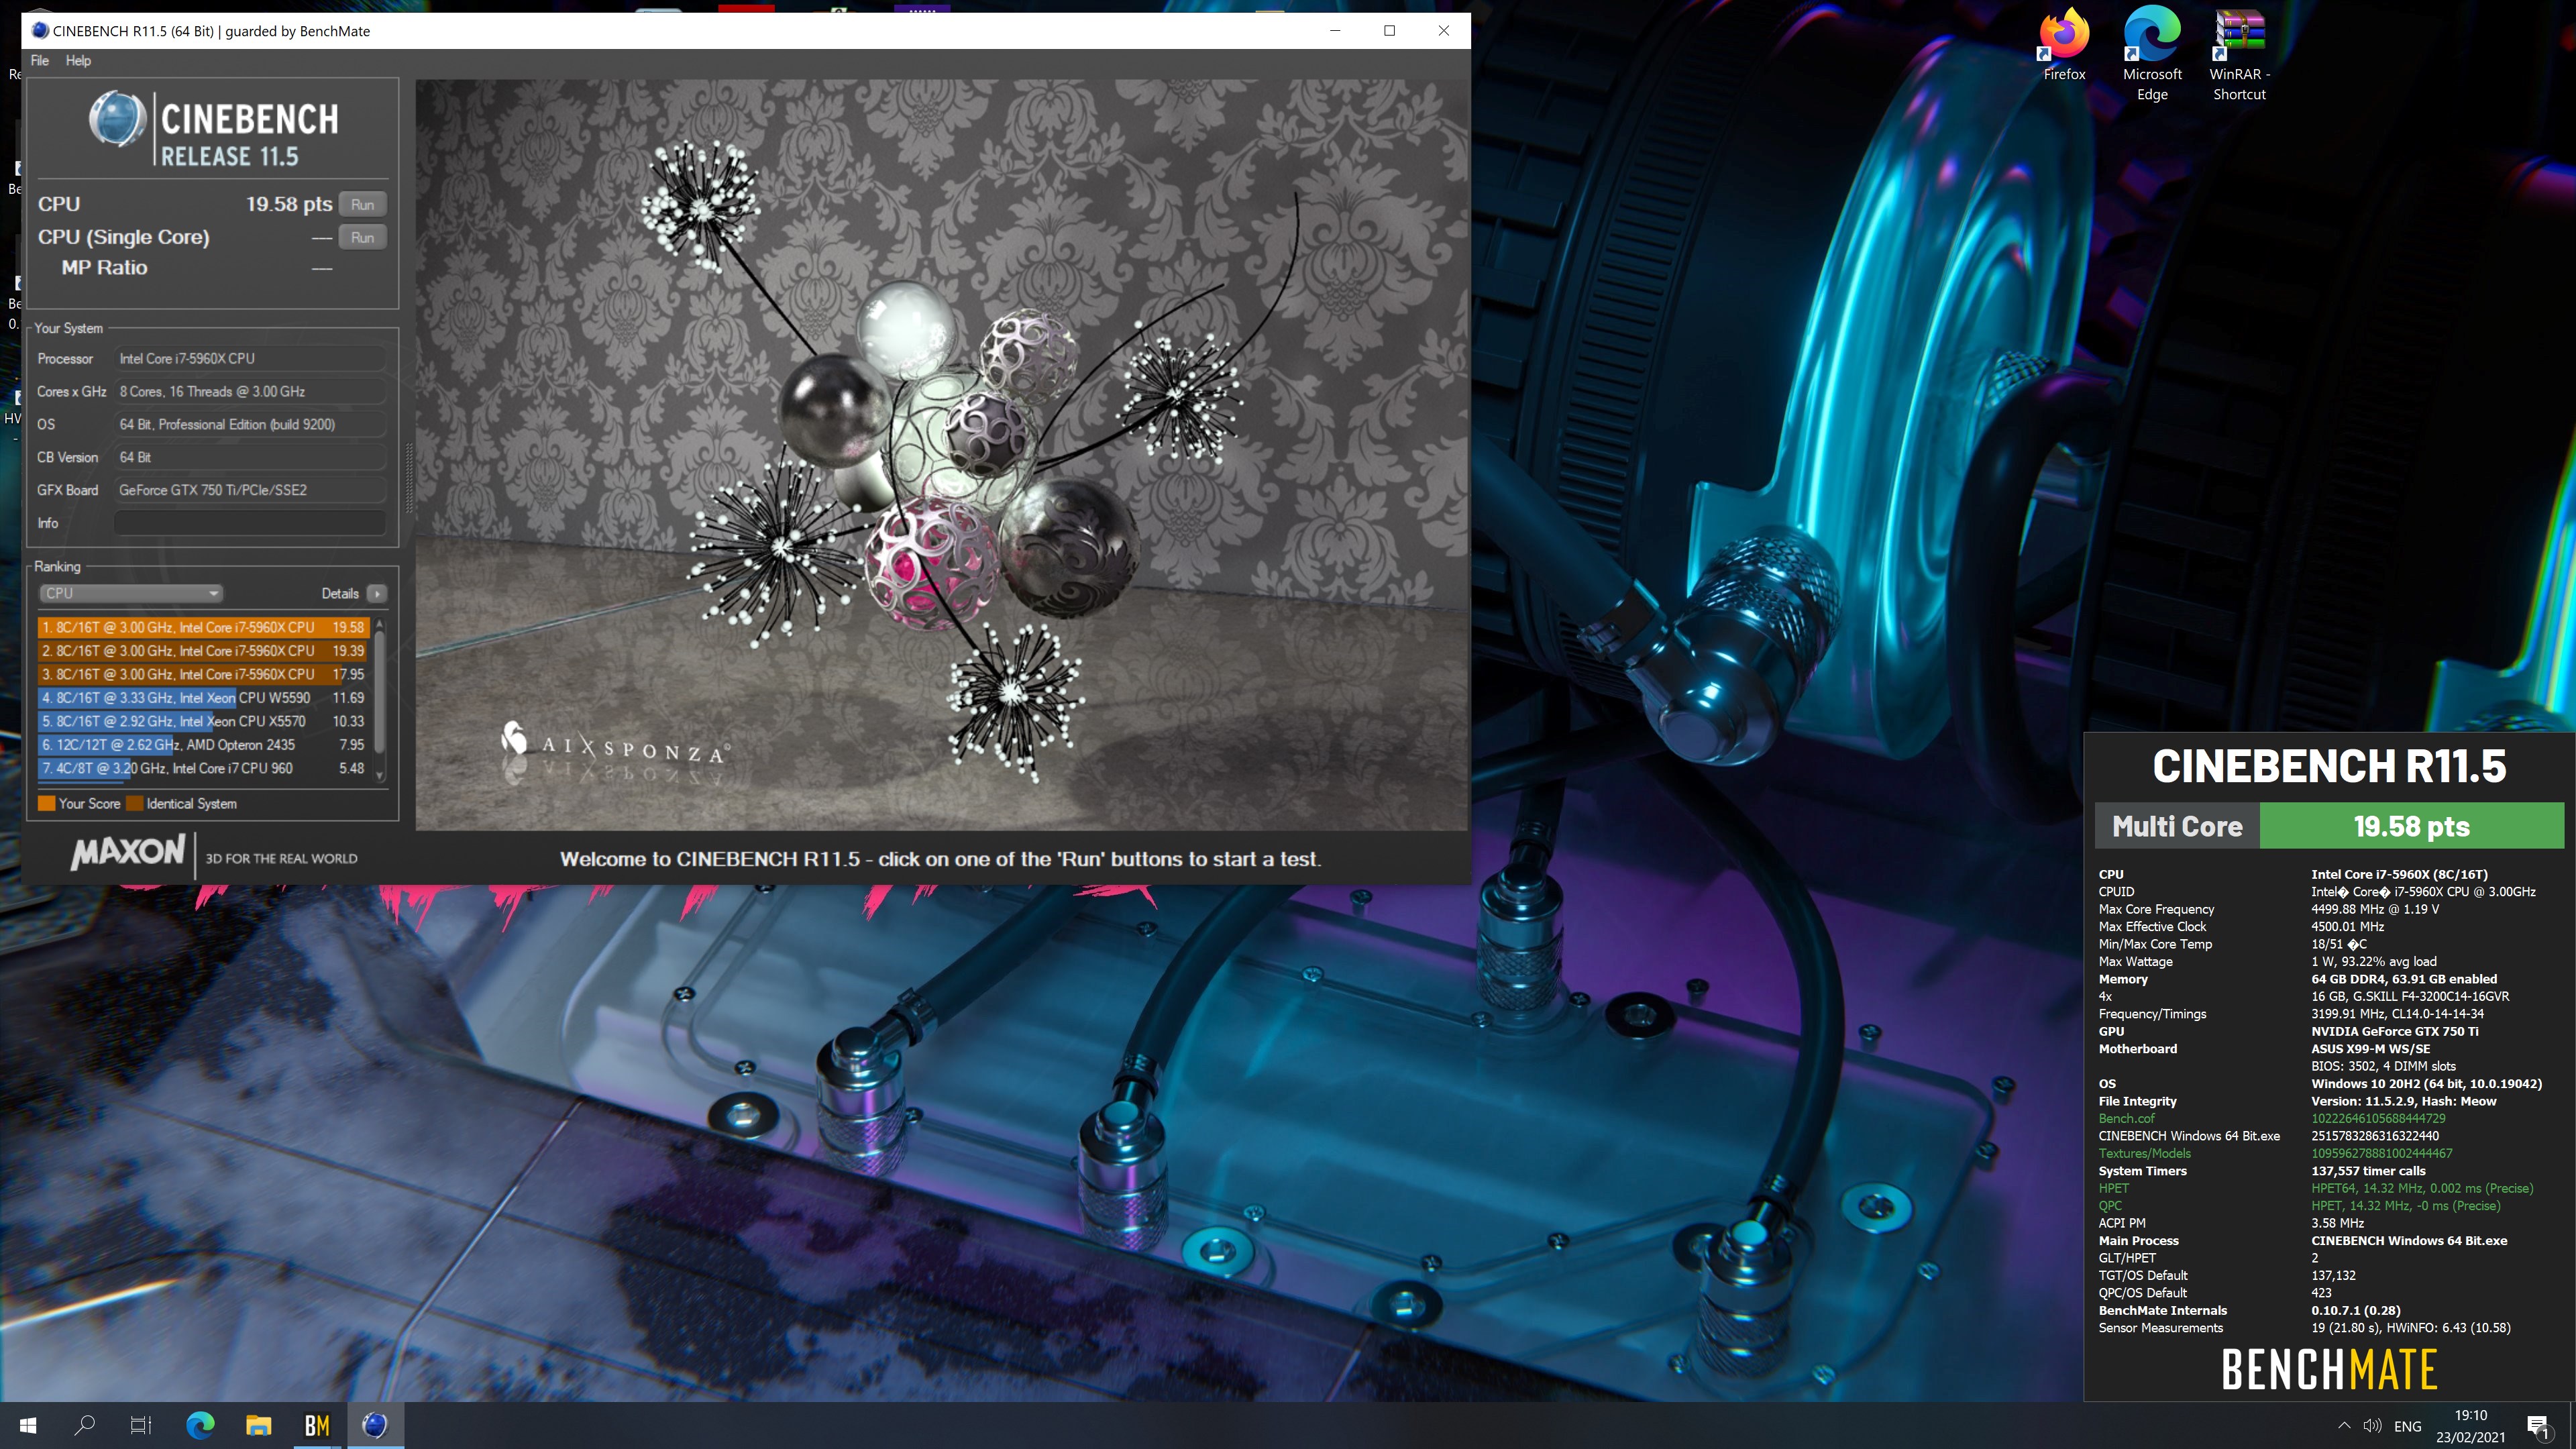Click the MAXON logo
Image resolution: width=2576 pixels, height=1449 pixels.
[x=128, y=852]
